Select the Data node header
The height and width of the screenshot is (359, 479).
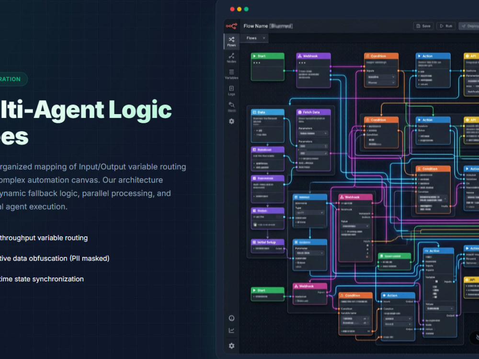pos(268,112)
